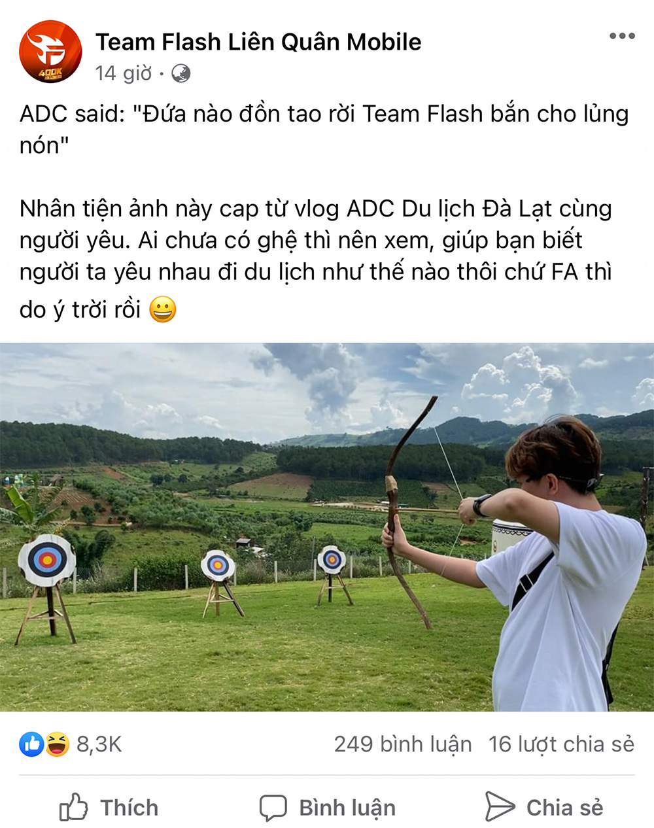Open the three-dot post options menu
Image resolution: width=654 pixels, height=828 pixels.
tap(622, 36)
